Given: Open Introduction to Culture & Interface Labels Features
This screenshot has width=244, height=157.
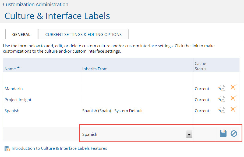Looking at the screenshot, I should coord(59,148).
